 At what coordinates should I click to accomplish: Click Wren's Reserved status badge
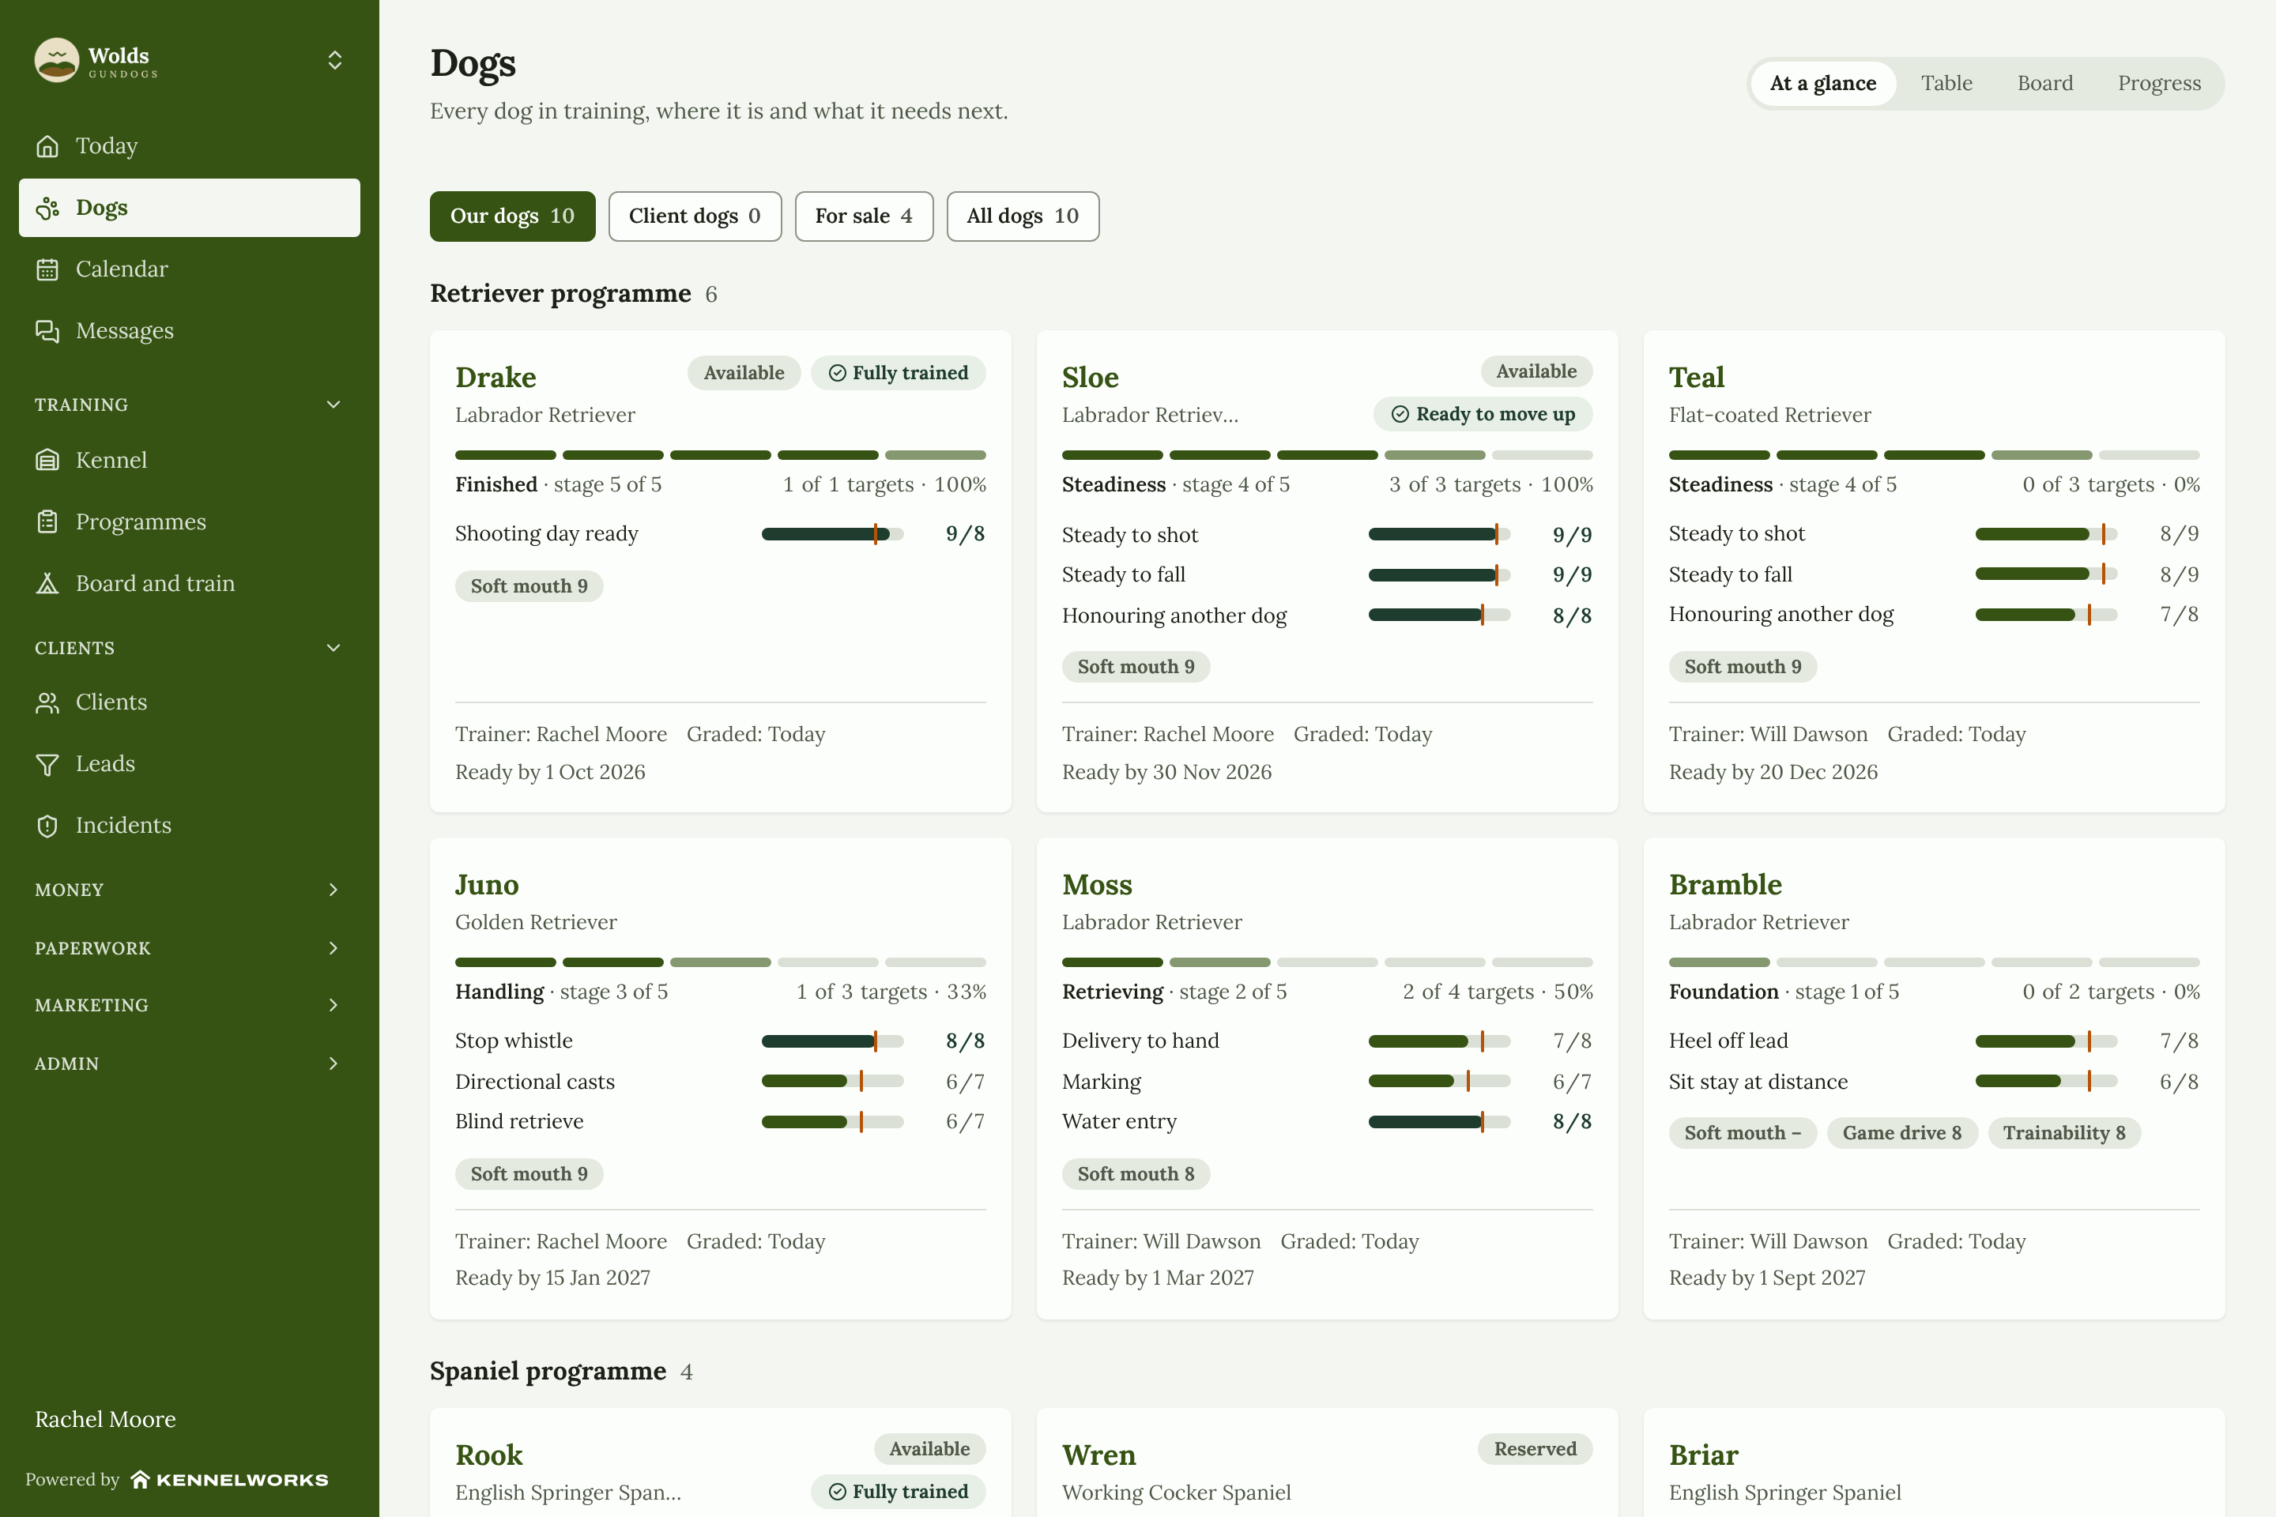(1535, 1449)
